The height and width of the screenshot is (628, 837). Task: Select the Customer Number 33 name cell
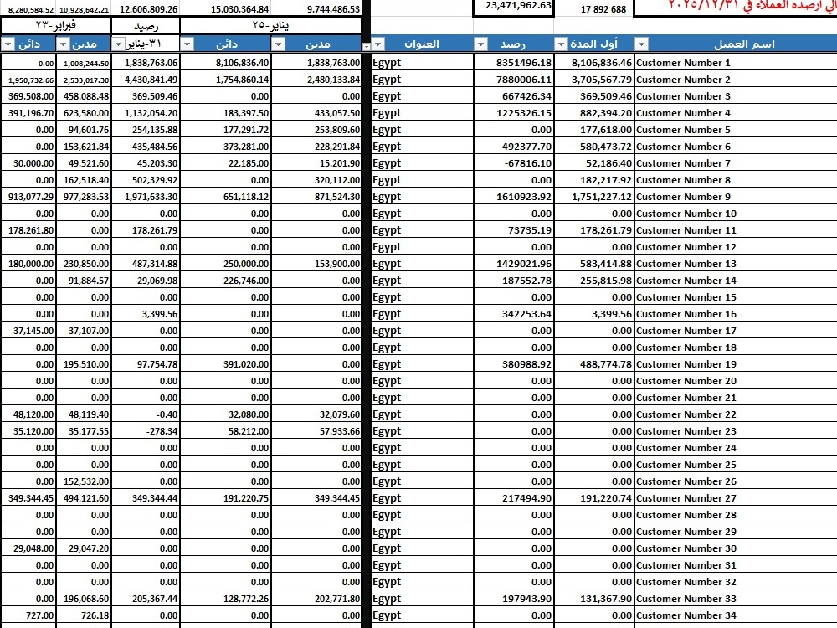pyautogui.click(x=736, y=599)
